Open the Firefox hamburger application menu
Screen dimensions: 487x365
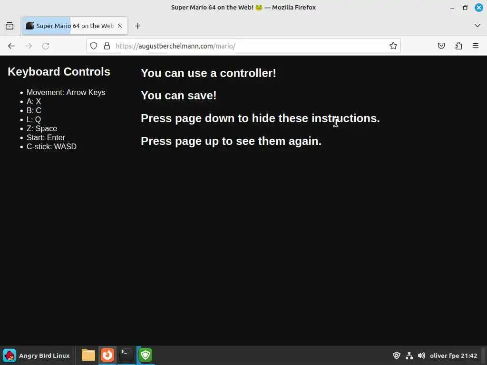(476, 46)
